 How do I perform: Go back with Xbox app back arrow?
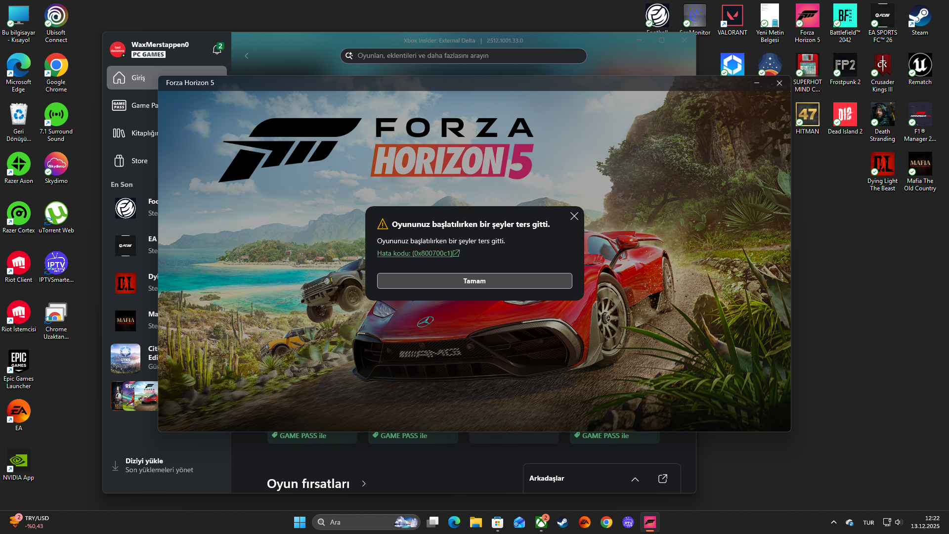coord(247,56)
